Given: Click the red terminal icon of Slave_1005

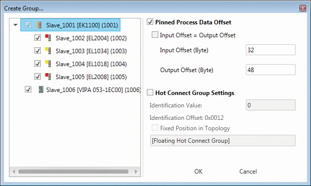Looking at the screenshot, I should coord(48,77).
